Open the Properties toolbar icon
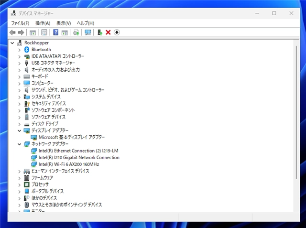Image resolution: width=306 pixels, height=228 pixels. tap(44, 33)
